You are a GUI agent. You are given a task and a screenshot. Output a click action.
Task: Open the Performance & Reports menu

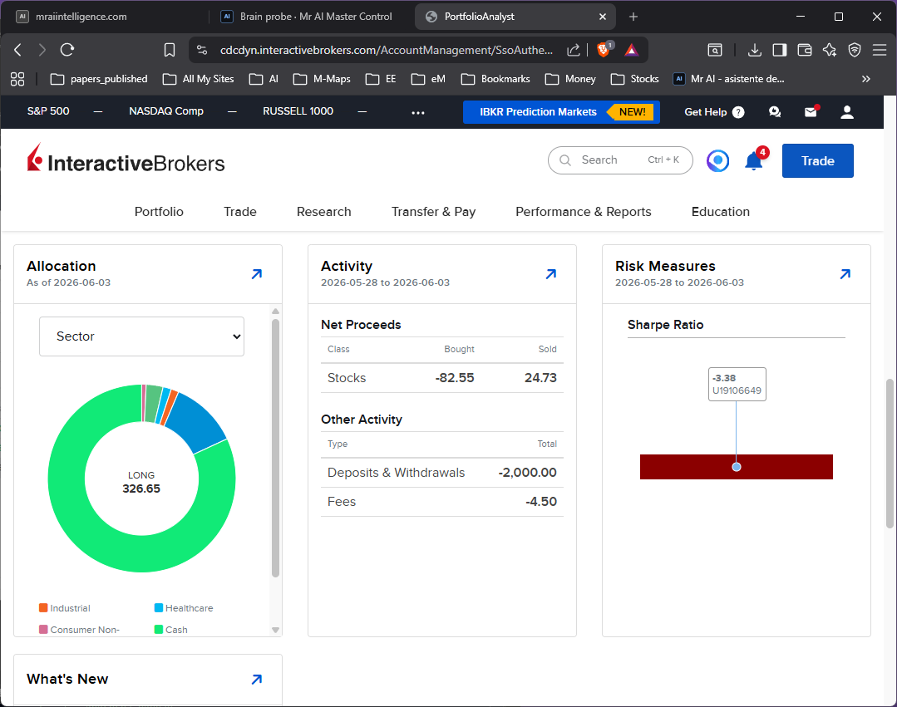[584, 212]
